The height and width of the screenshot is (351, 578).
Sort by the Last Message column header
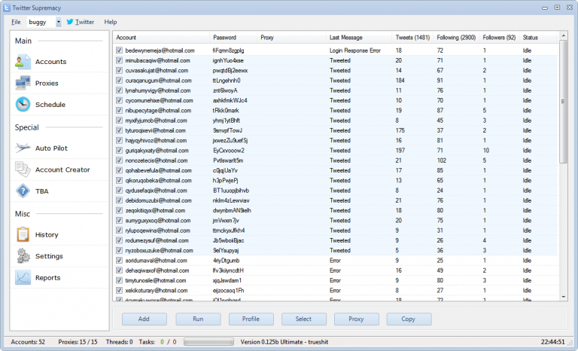[x=359, y=37]
